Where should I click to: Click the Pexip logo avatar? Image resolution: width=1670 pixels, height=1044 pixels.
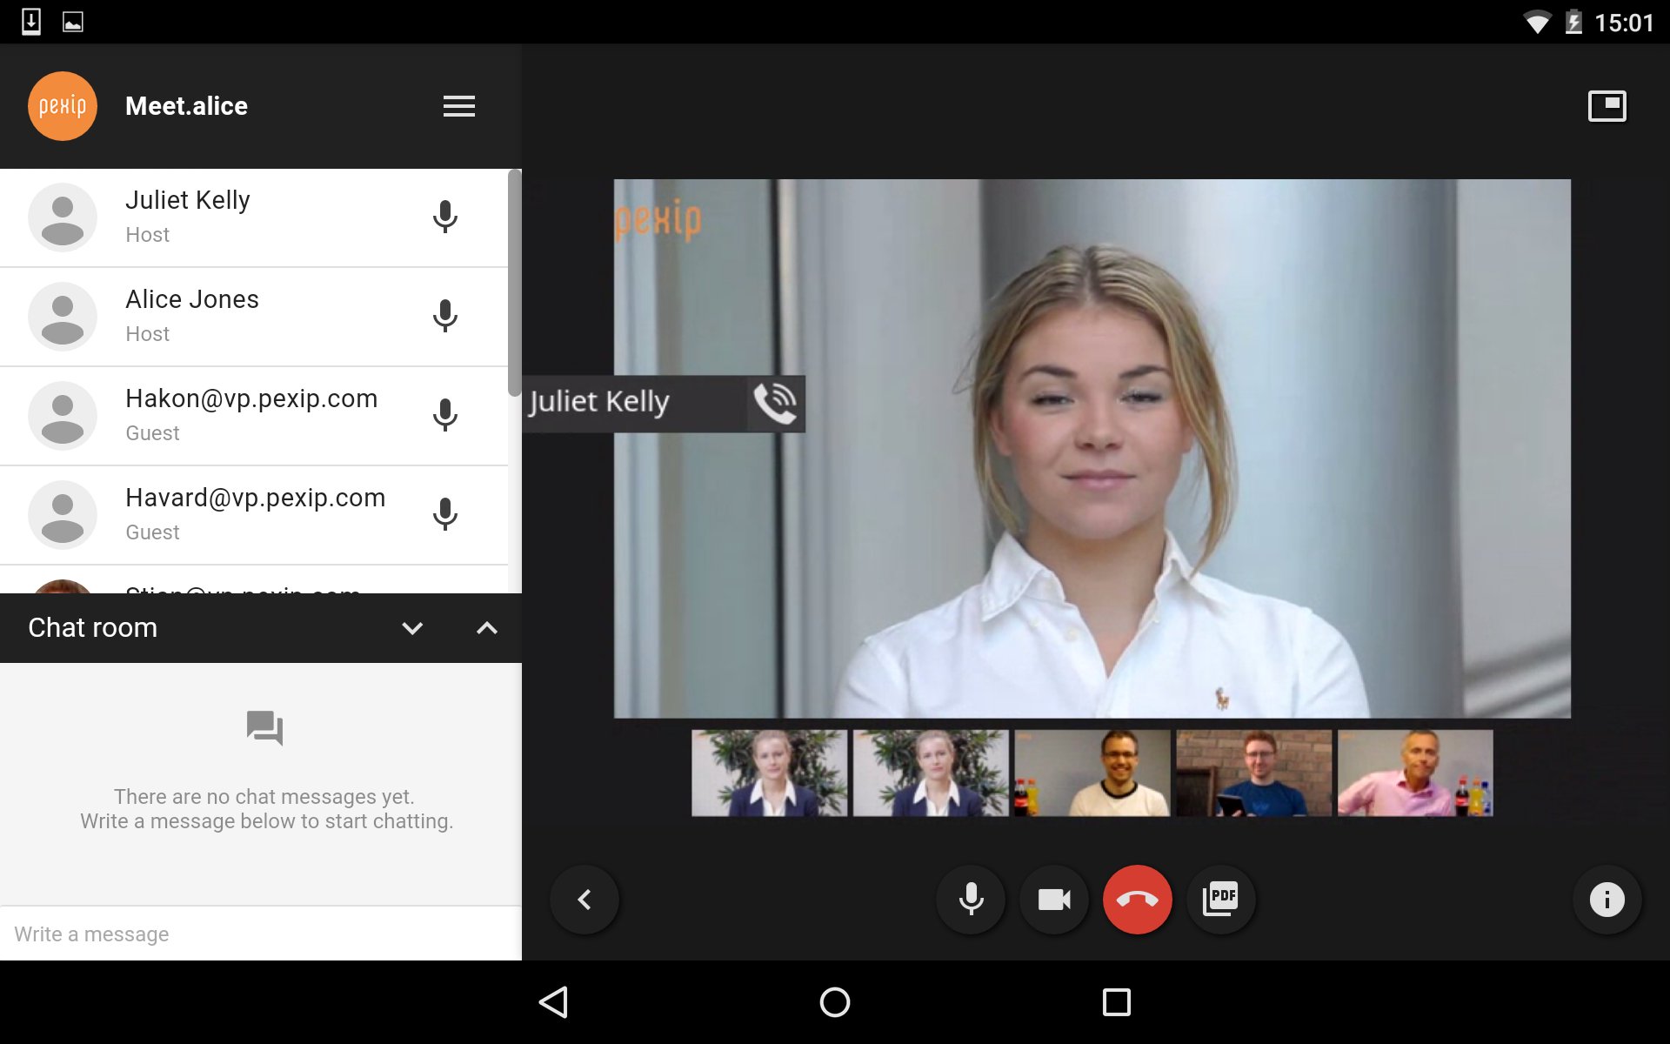coord(63,106)
